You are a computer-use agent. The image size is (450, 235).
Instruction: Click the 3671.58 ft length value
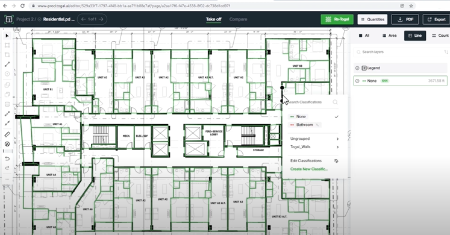coord(436,81)
